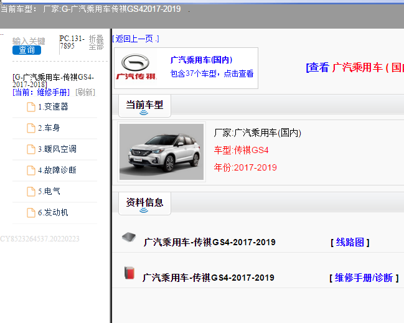Open the 1.变速器 tree item
This screenshot has height=323, width=404.
pyautogui.click(x=53, y=106)
